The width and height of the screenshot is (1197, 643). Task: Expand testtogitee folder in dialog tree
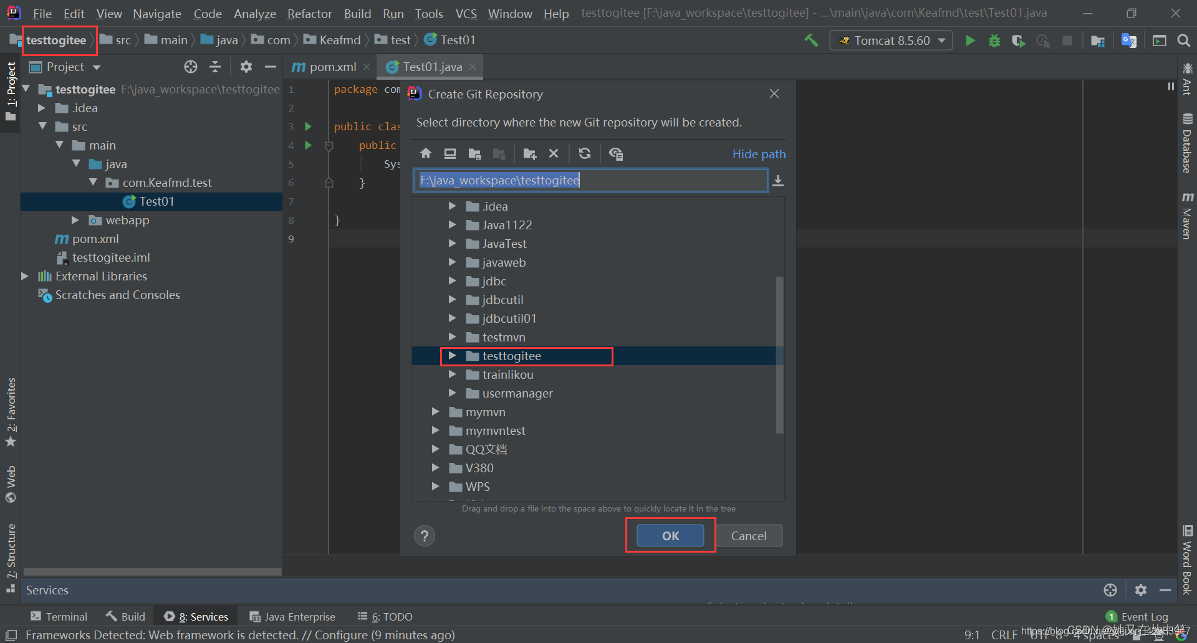point(453,356)
